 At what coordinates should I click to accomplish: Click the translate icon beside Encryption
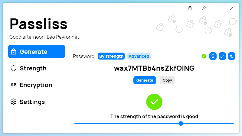pos(14,85)
